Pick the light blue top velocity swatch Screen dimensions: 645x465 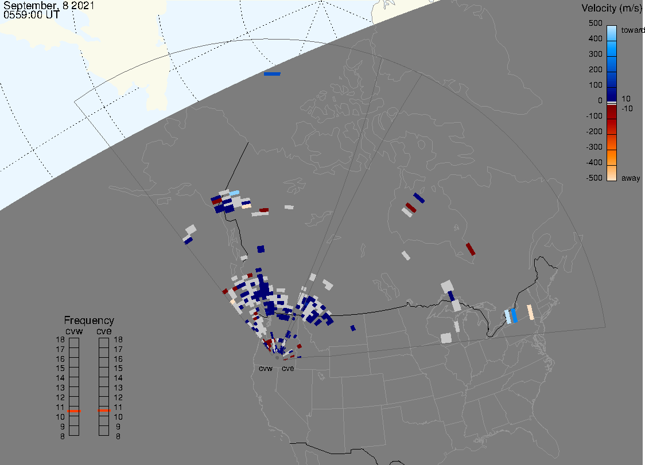click(x=612, y=29)
